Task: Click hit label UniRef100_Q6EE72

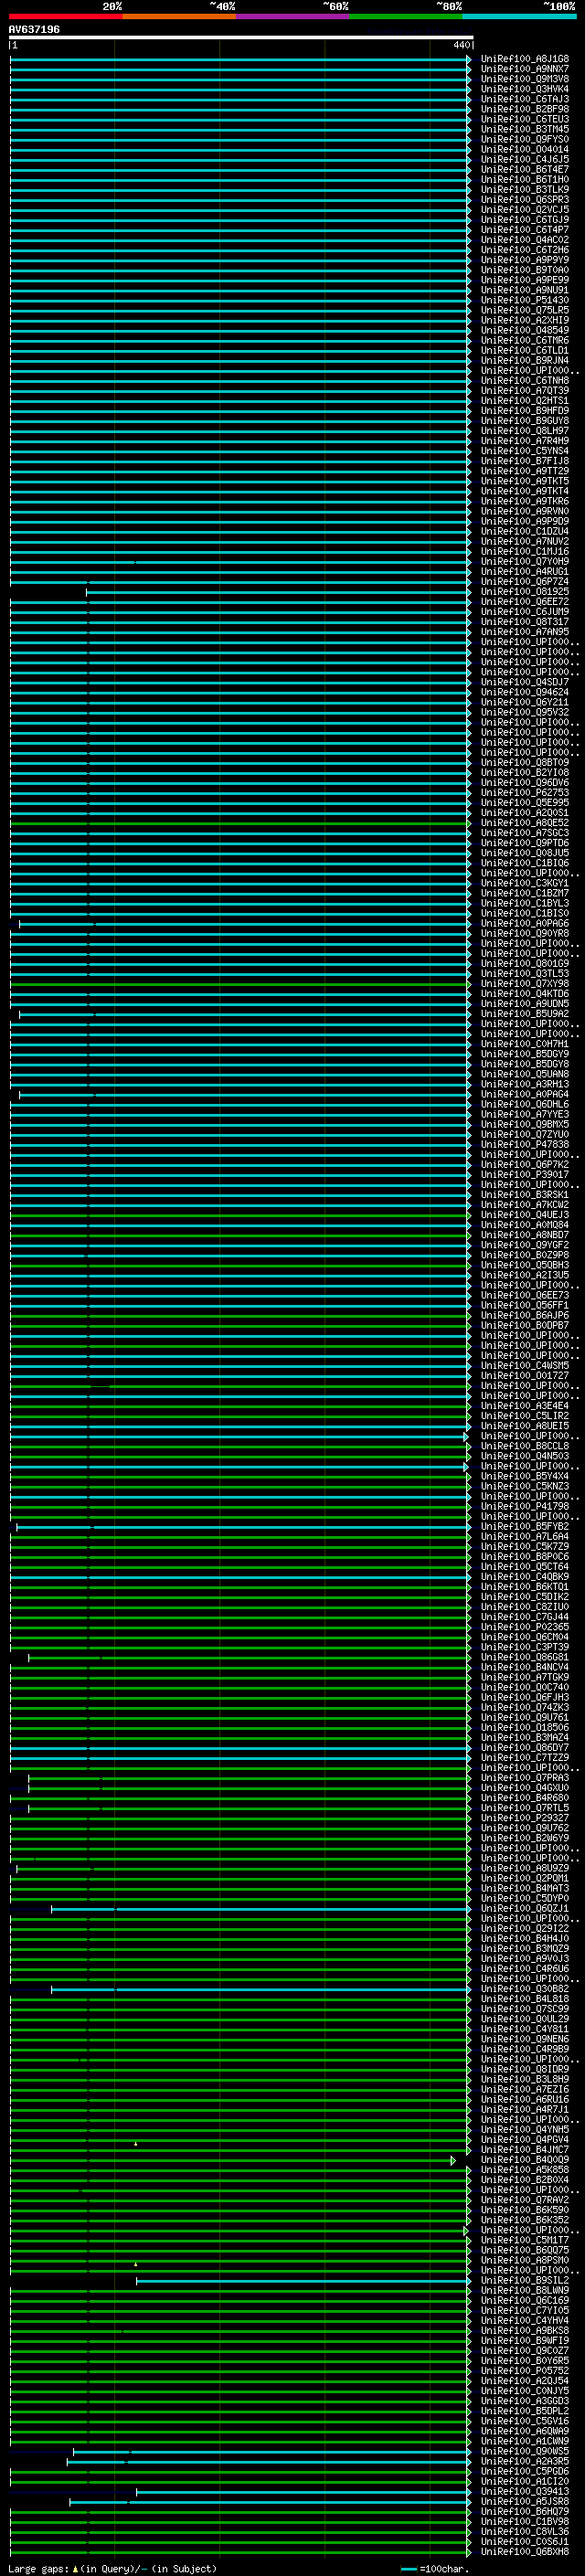Action: [x=525, y=602]
